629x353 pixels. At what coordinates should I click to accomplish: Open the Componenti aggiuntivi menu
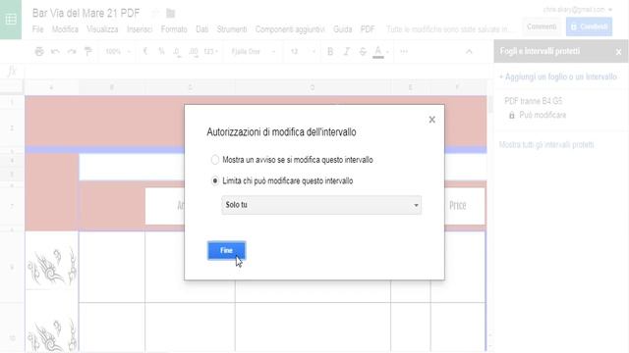[290, 29]
